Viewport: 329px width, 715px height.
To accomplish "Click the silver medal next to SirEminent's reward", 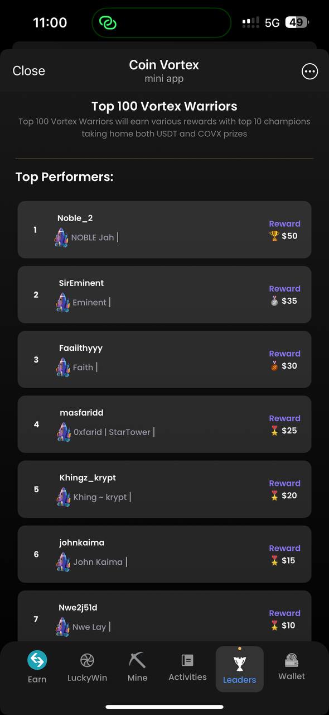I will 273,301.
